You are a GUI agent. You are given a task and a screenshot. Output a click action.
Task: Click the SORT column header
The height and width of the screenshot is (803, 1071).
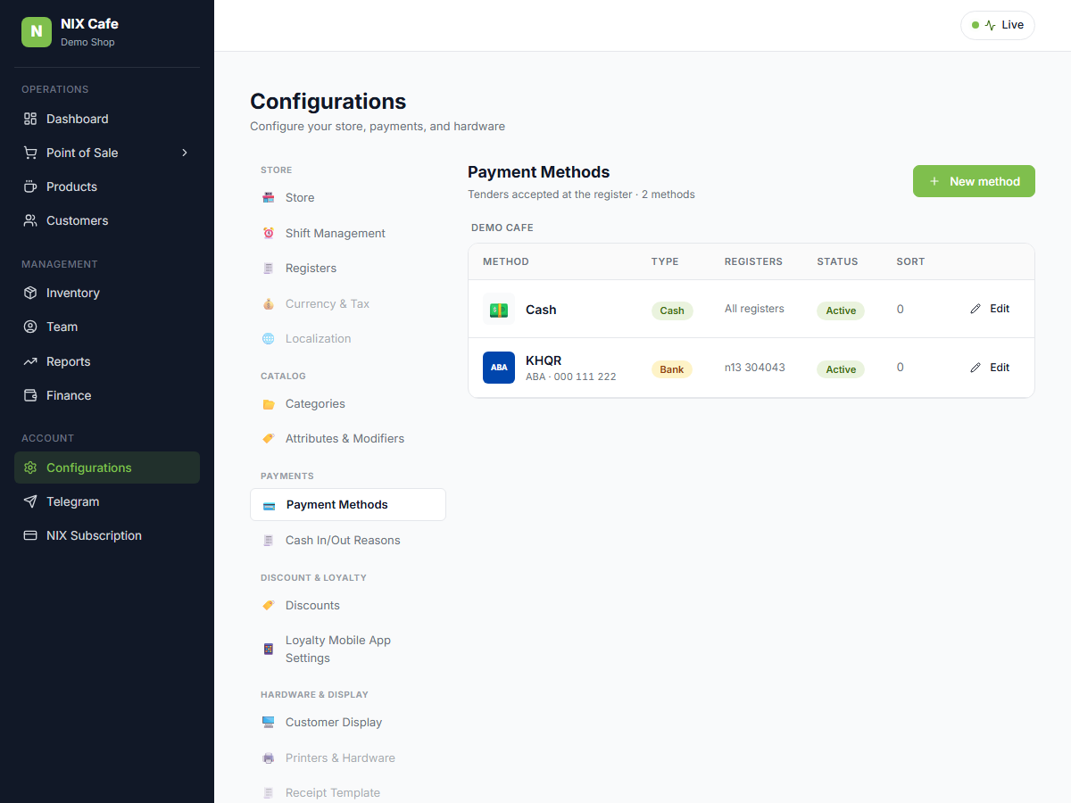[x=910, y=261]
